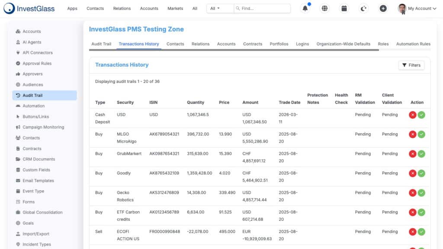Switch to the Audit Trail tab
The width and height of the screenshot is (443, 249).
[x=101, y=44]
